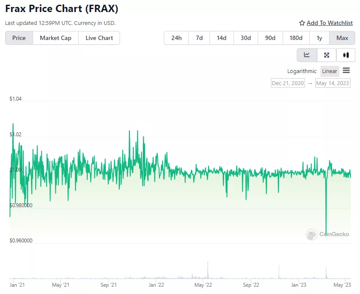Screen dimensions: 360x294
Task: Click the watchlist star icon
Action: 301,23
